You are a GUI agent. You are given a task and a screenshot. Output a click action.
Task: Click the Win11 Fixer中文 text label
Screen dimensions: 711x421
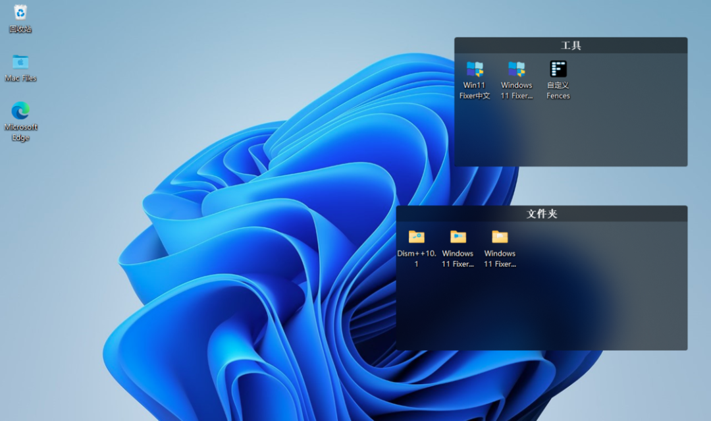[475, 90]
